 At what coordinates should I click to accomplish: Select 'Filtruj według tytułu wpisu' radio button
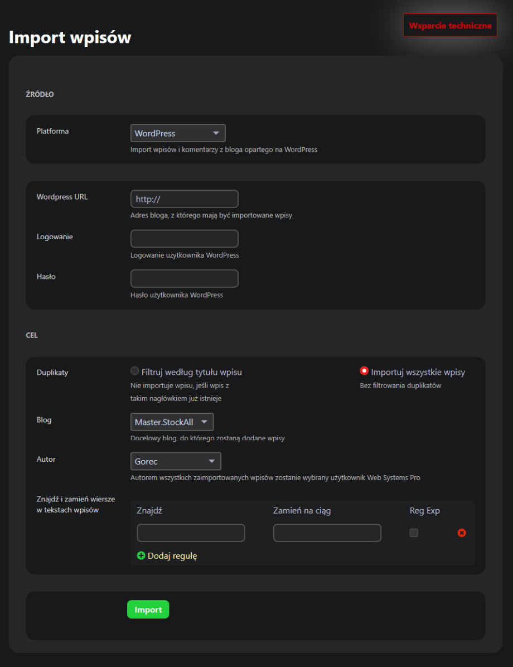click(x=134, y=371)
